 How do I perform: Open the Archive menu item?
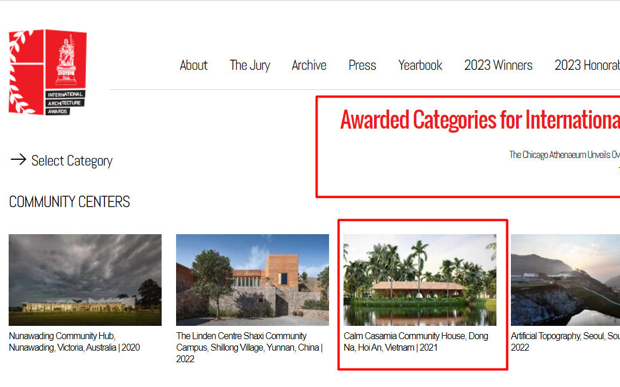pos(309,65)
